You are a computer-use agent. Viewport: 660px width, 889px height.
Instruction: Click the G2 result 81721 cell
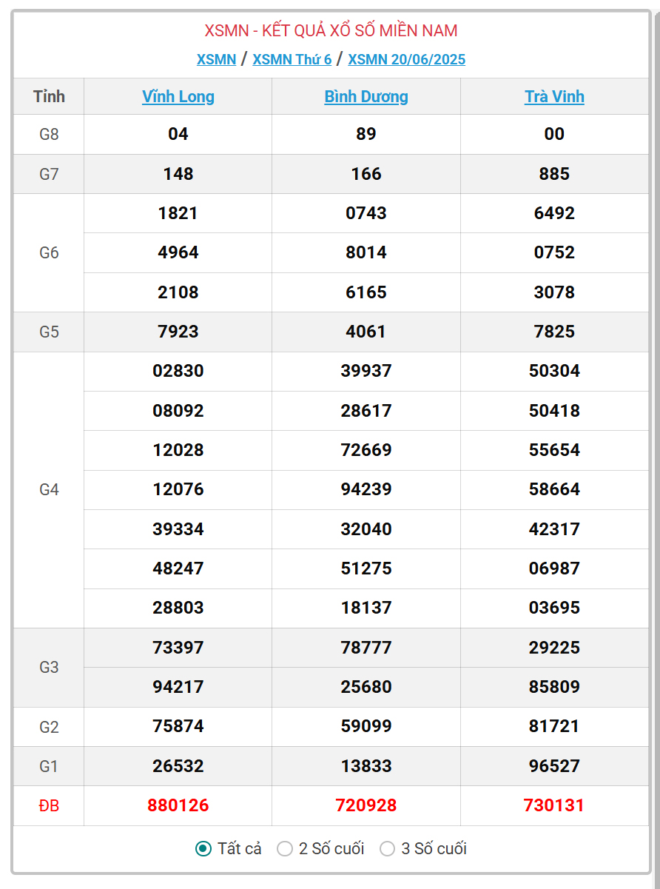click(554, 727)
